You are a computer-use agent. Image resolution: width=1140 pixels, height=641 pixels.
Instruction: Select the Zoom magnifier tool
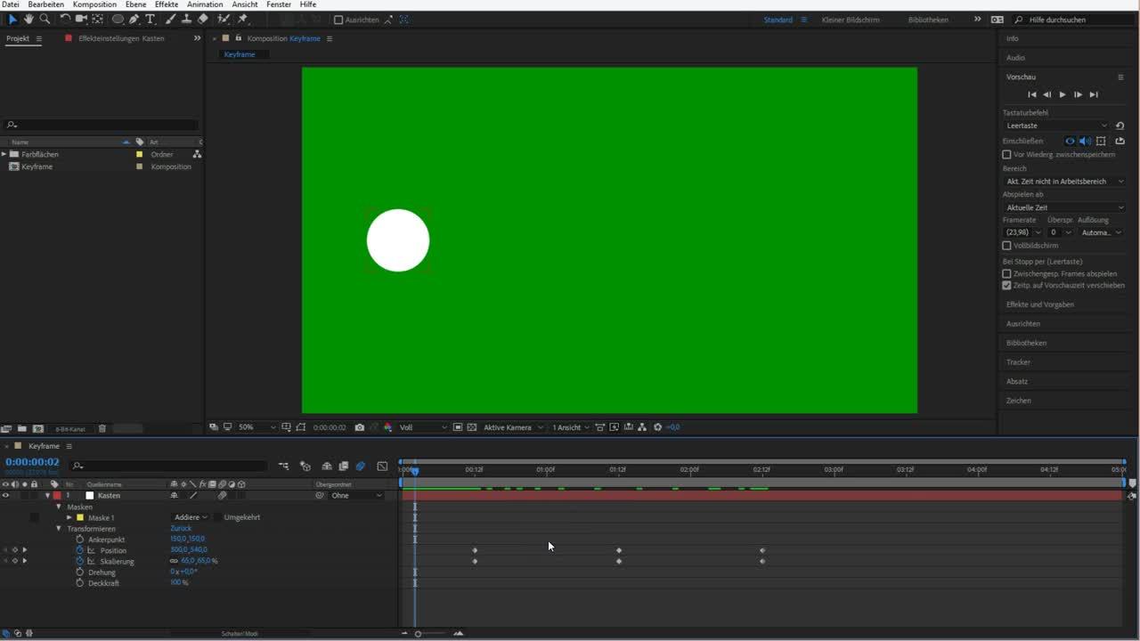(45, 19)
